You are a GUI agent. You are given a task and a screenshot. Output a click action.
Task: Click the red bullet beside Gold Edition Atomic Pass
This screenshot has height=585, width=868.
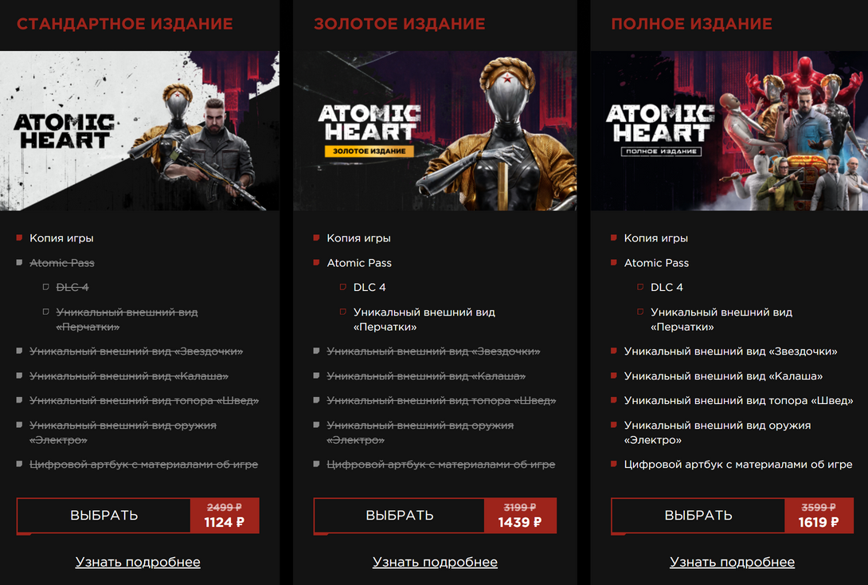[317, 262]
